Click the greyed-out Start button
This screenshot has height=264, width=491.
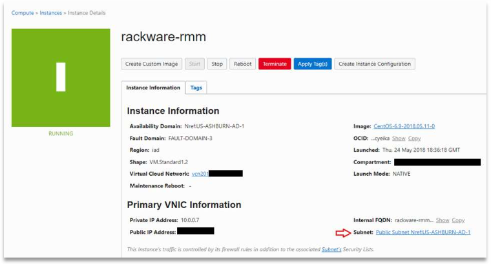click(194, 64)
